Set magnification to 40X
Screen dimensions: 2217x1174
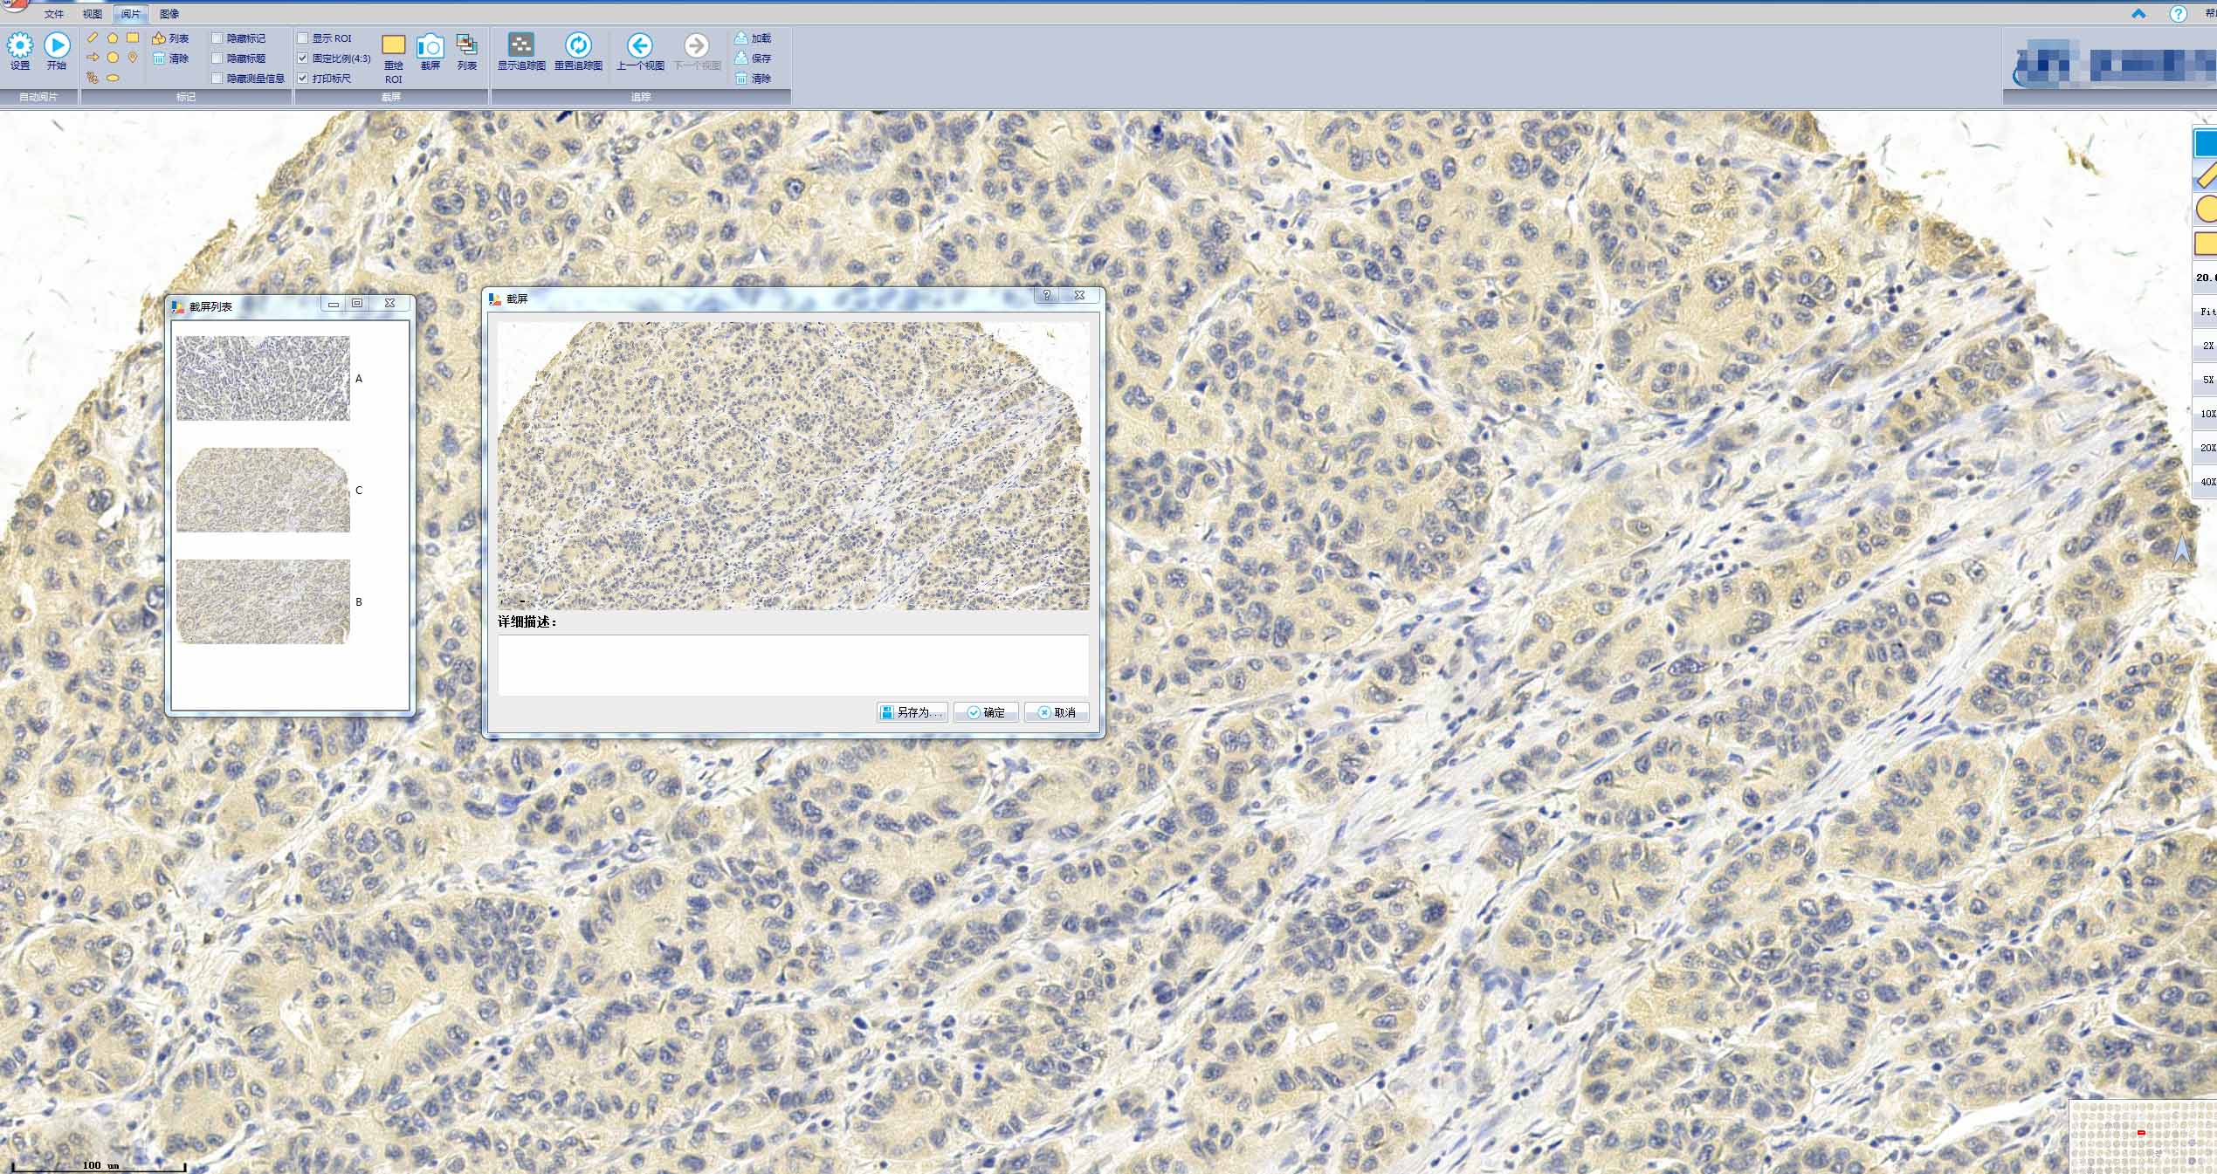tap(2207, 482)
